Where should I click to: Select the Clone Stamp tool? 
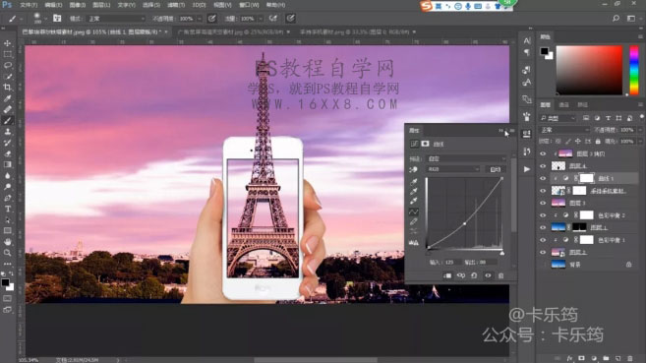click(8, 132)
